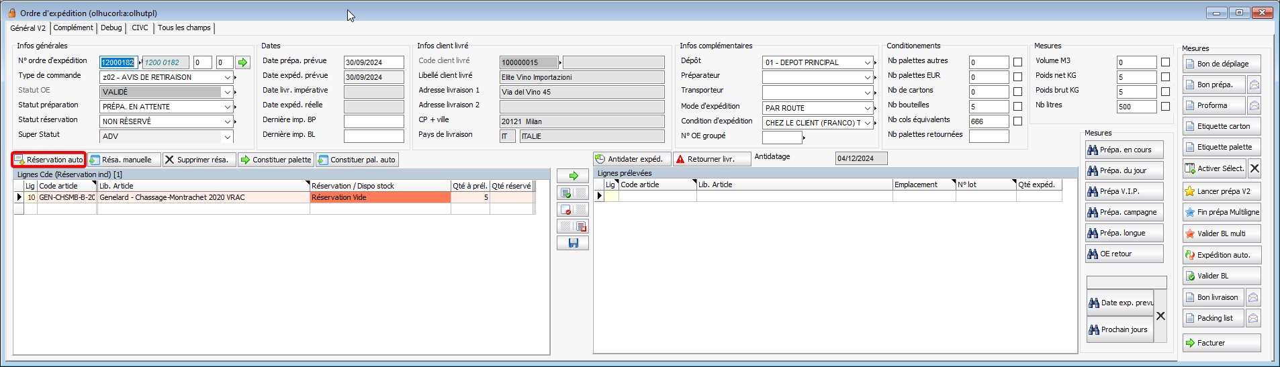Toggle the Nb bouteilles checkbox
This screenshot has width=1280, height=367.
[x=1017, y=107]
